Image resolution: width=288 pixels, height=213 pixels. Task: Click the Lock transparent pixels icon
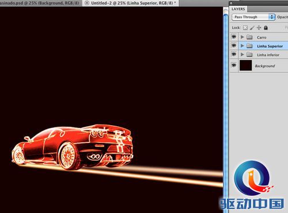click(x=245, y=28)
